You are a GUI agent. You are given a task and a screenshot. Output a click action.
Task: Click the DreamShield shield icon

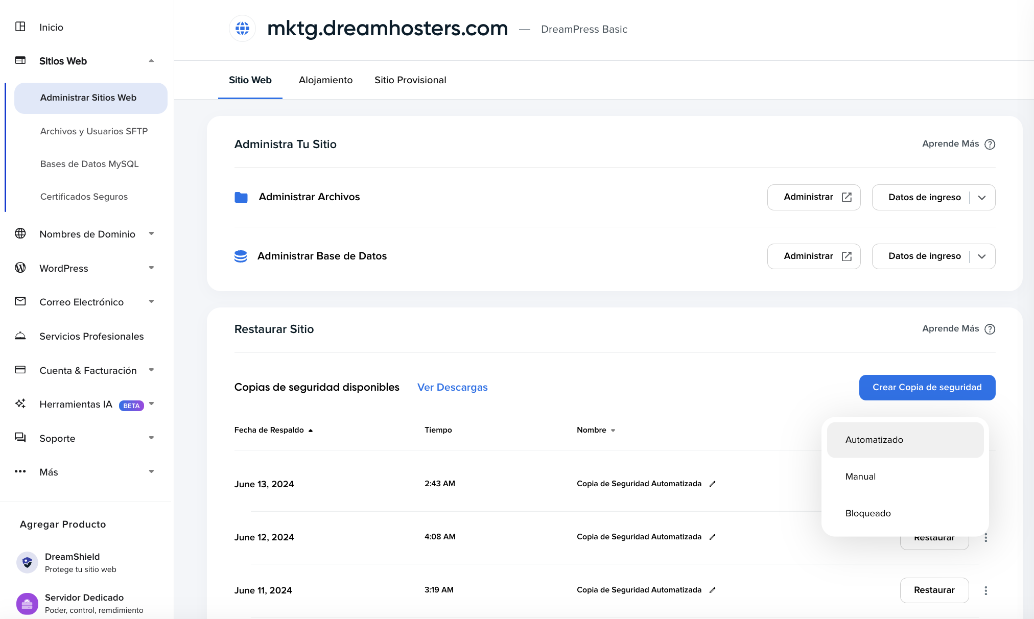(x=27, y=562)
